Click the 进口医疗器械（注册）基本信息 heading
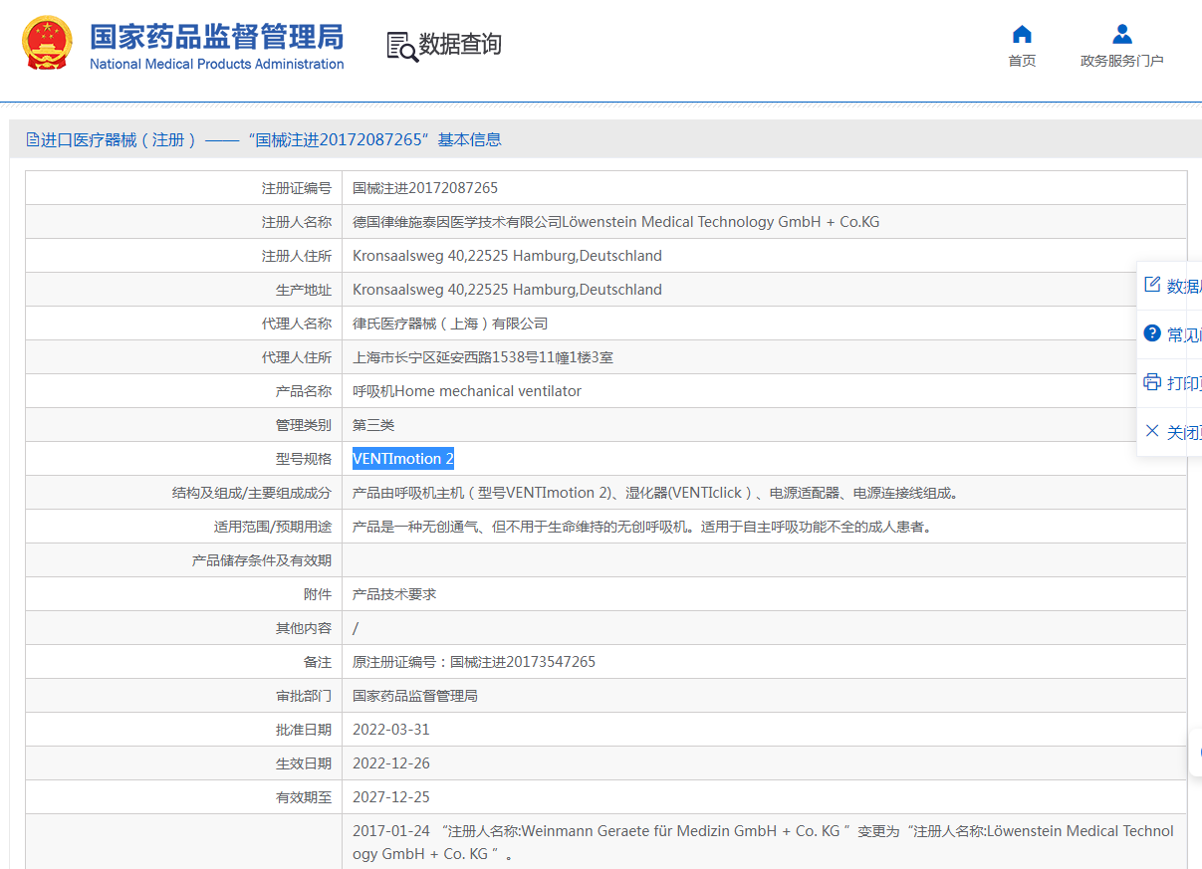This screenshot has height=869, width=1202. click(x=264, y=139)
